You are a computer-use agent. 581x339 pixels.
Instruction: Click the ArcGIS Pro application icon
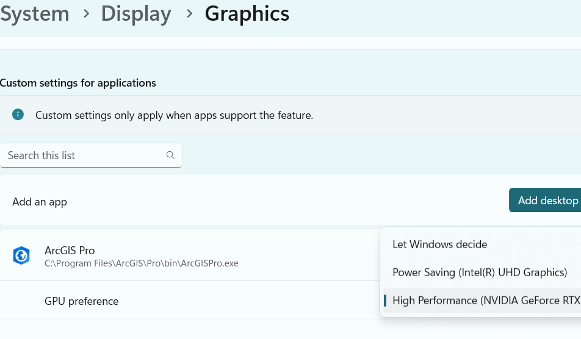coord(21,255)
